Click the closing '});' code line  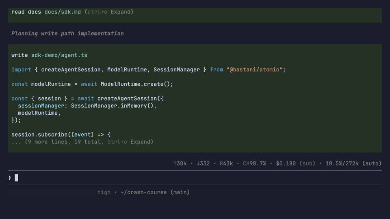pos(16,120)
